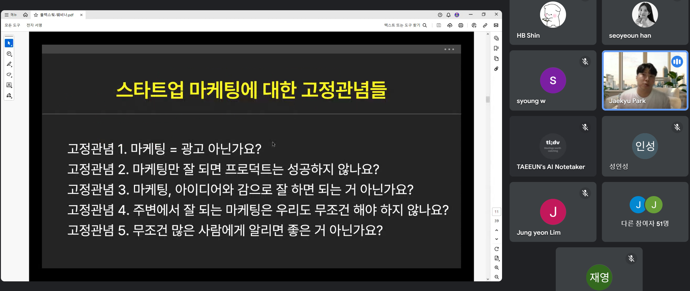690x291 pixels.
Task: Open Acrobat help
Action: pyautogui.click(x=440, y=15)
